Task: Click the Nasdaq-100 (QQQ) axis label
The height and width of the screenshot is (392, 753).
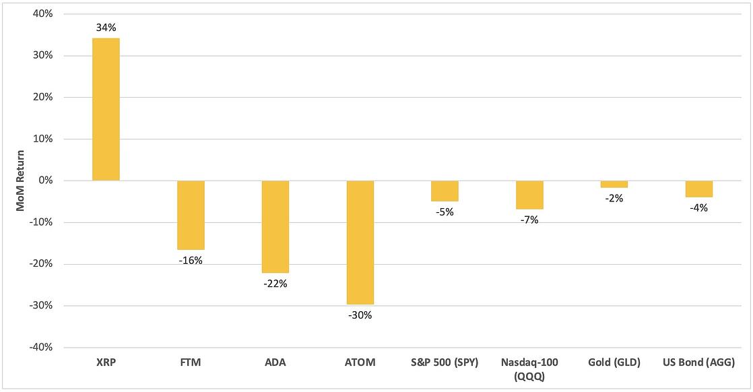Action: pos(529,369)
